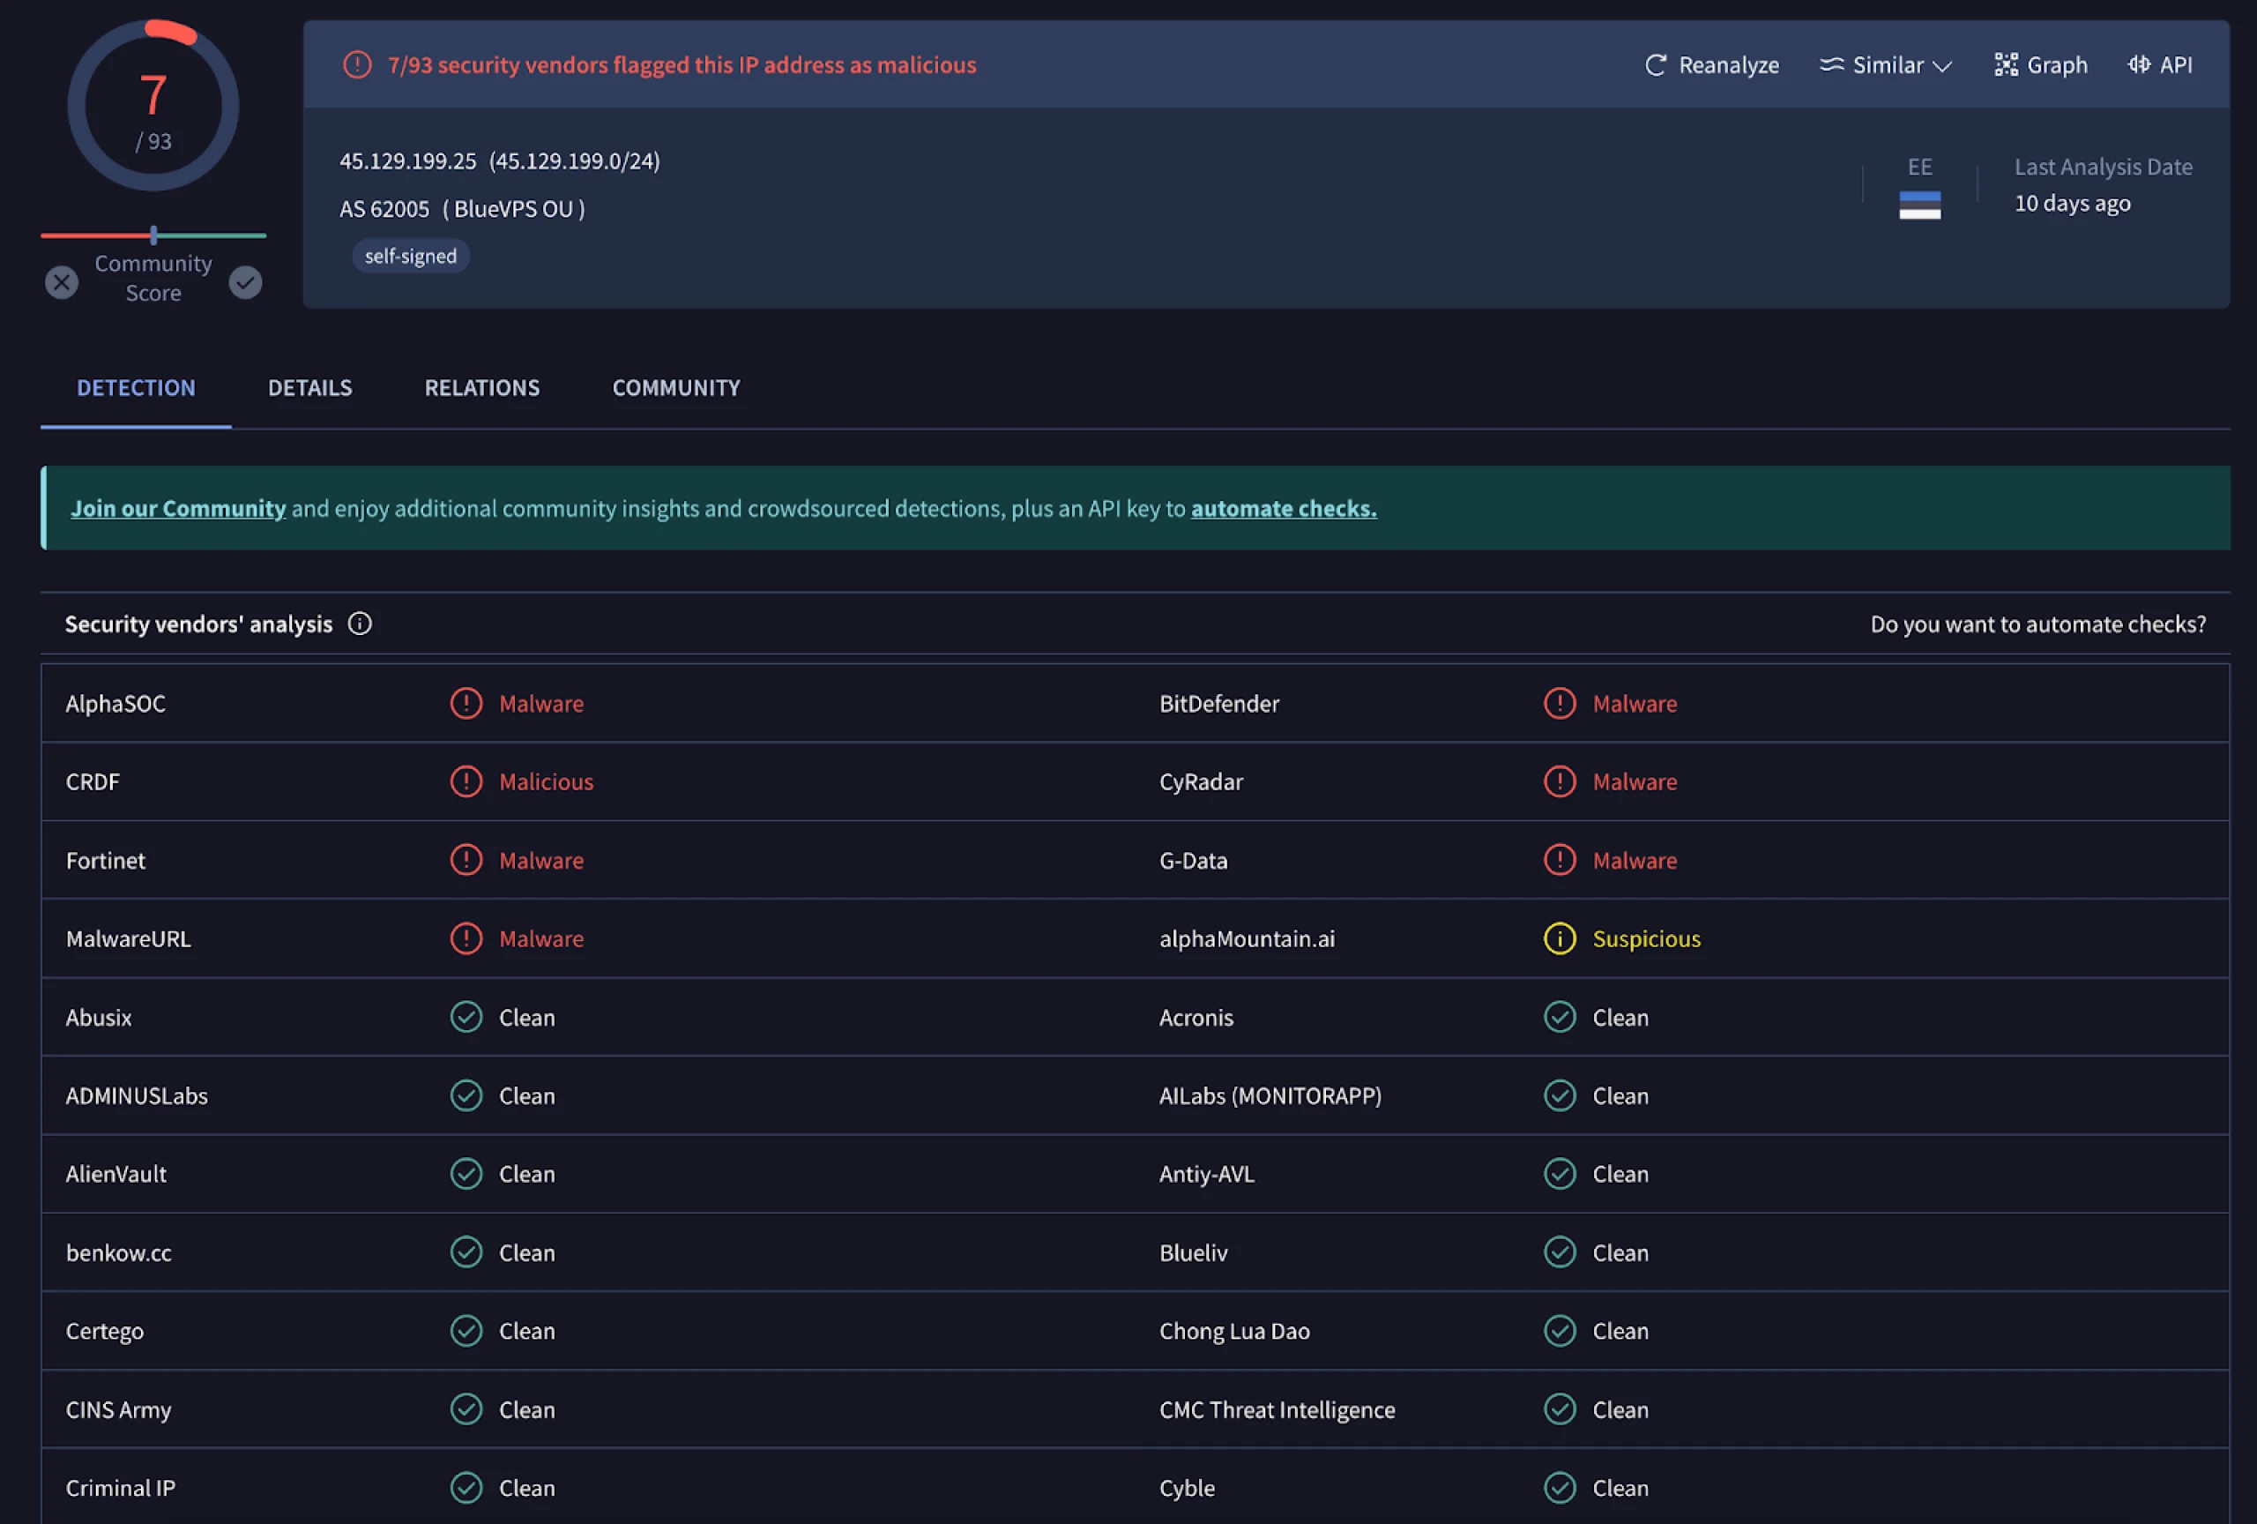The height and width of the screenshot is (1524, 2257).
Task: Click the info icon next to Security vendors' analysis
Action: 361,624
